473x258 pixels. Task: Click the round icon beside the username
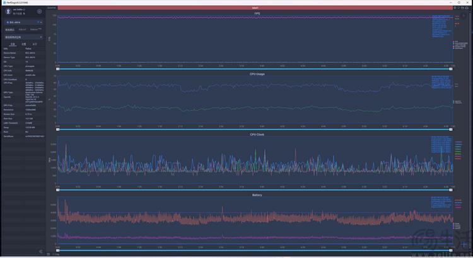pyautogui.click(x=39, y=11)
